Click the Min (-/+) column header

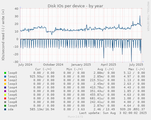tap(74, 69)
